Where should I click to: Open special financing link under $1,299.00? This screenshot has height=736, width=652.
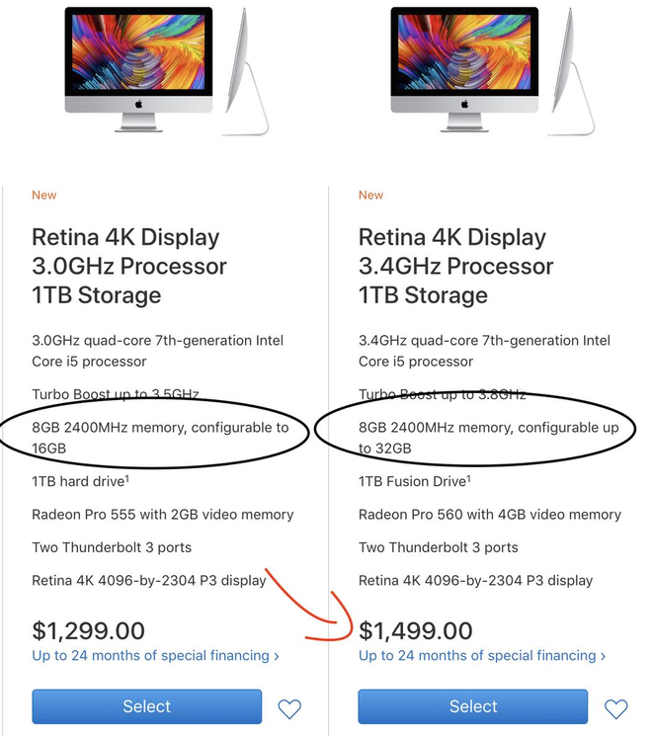coord(155,655)
